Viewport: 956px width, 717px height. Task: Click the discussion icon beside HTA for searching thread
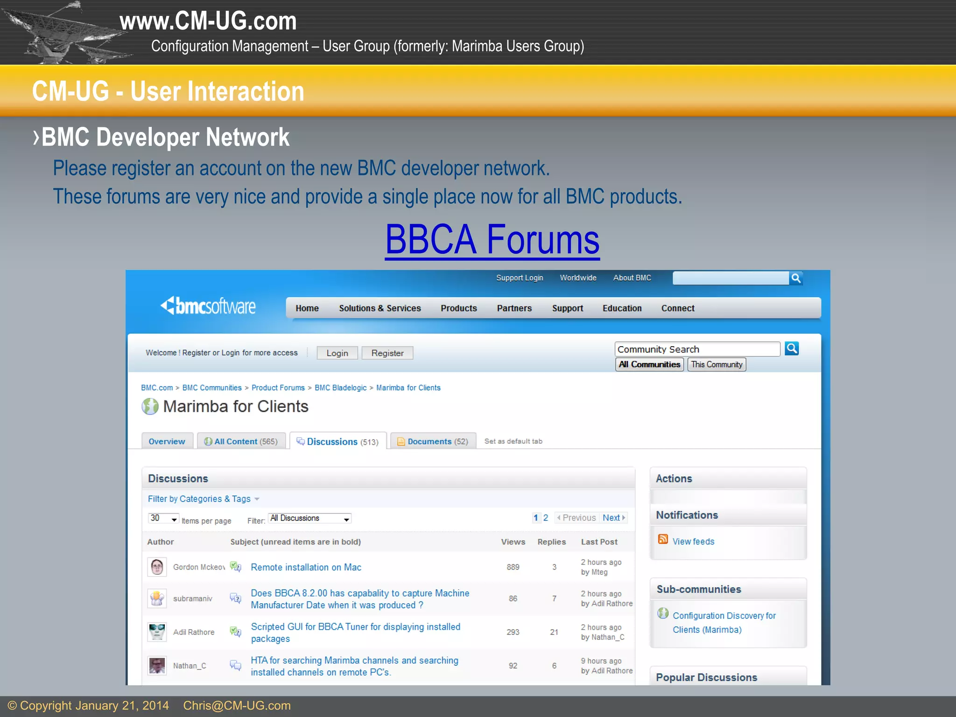[x=236, y=666]
